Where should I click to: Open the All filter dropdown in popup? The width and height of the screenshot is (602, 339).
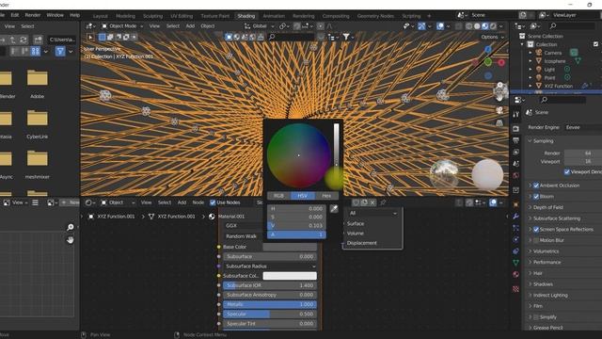(372, 214)
